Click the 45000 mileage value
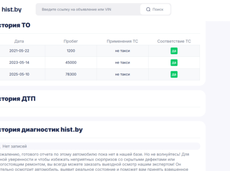The width and height of the screenshot is (230, 171). [x=70, y=62]
